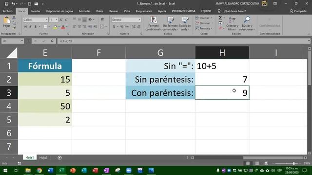Image resolution: width=312 pixels, height=175 pixels.
Task: Center cell text horizontally
Action: 79,27
